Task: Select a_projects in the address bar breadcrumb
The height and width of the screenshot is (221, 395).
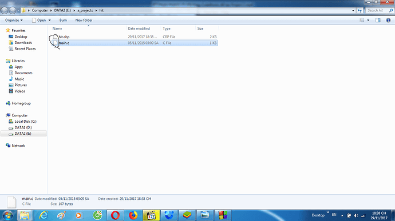Action: (x=85, y=10)
